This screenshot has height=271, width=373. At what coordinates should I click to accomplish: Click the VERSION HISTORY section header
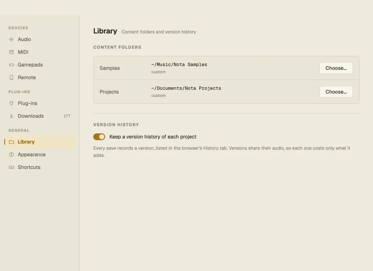pos(116,125)
